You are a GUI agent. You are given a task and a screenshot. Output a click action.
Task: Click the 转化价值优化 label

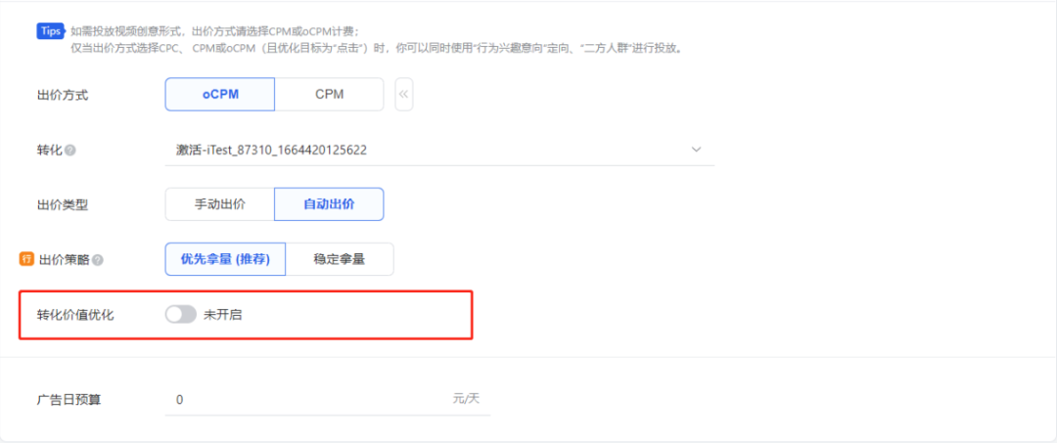pyautogui.click(x=74, y=315)
